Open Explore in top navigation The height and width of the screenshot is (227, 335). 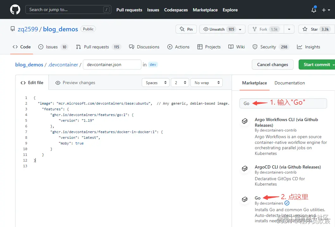click(230, 10)
